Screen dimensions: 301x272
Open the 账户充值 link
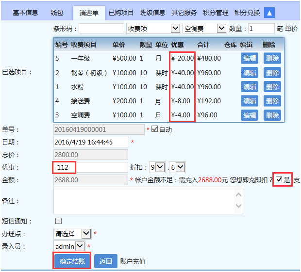133,261
